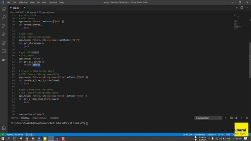Screen dimensions: 251x141
Task: Click the highlighted 'stores' on line 43
Action: tap(36, 65)
